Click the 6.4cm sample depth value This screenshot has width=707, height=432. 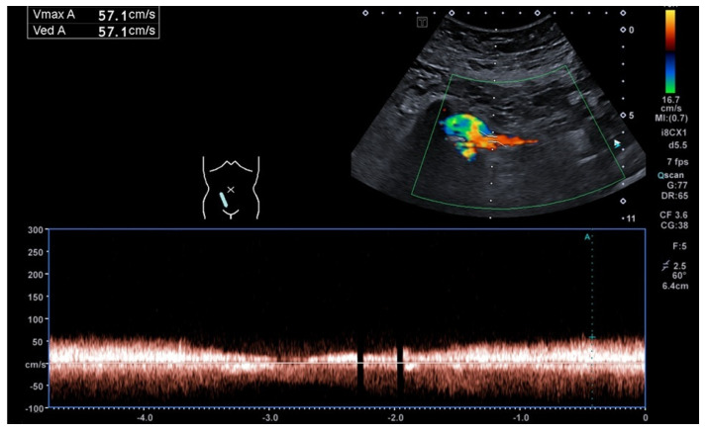pyautogui.click(x=675, y=286)
